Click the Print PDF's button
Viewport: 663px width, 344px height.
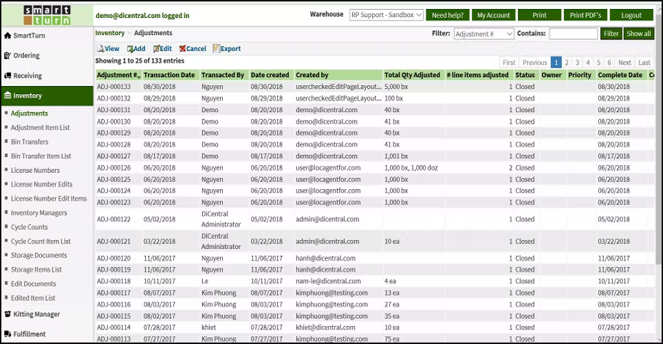pos(585,15)
